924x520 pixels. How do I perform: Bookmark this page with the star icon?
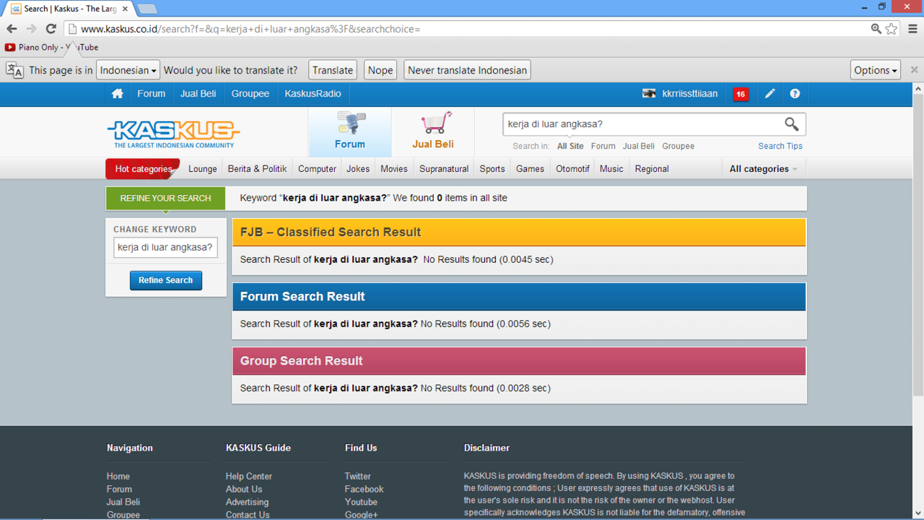point(892,29)
